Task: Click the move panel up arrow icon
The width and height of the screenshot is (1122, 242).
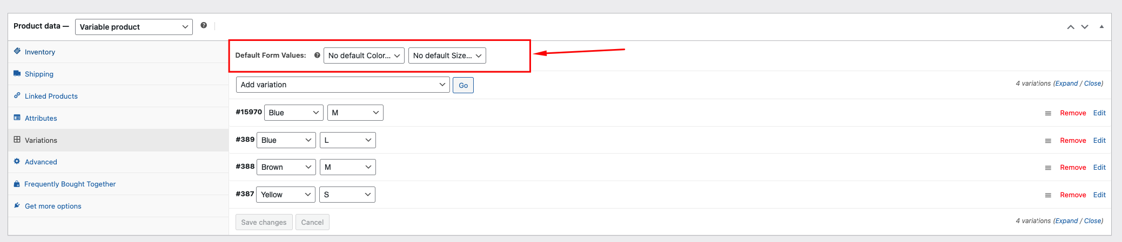Action: point(1071,27)
